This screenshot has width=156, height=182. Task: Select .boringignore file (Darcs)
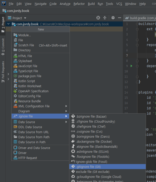[108, 137]
